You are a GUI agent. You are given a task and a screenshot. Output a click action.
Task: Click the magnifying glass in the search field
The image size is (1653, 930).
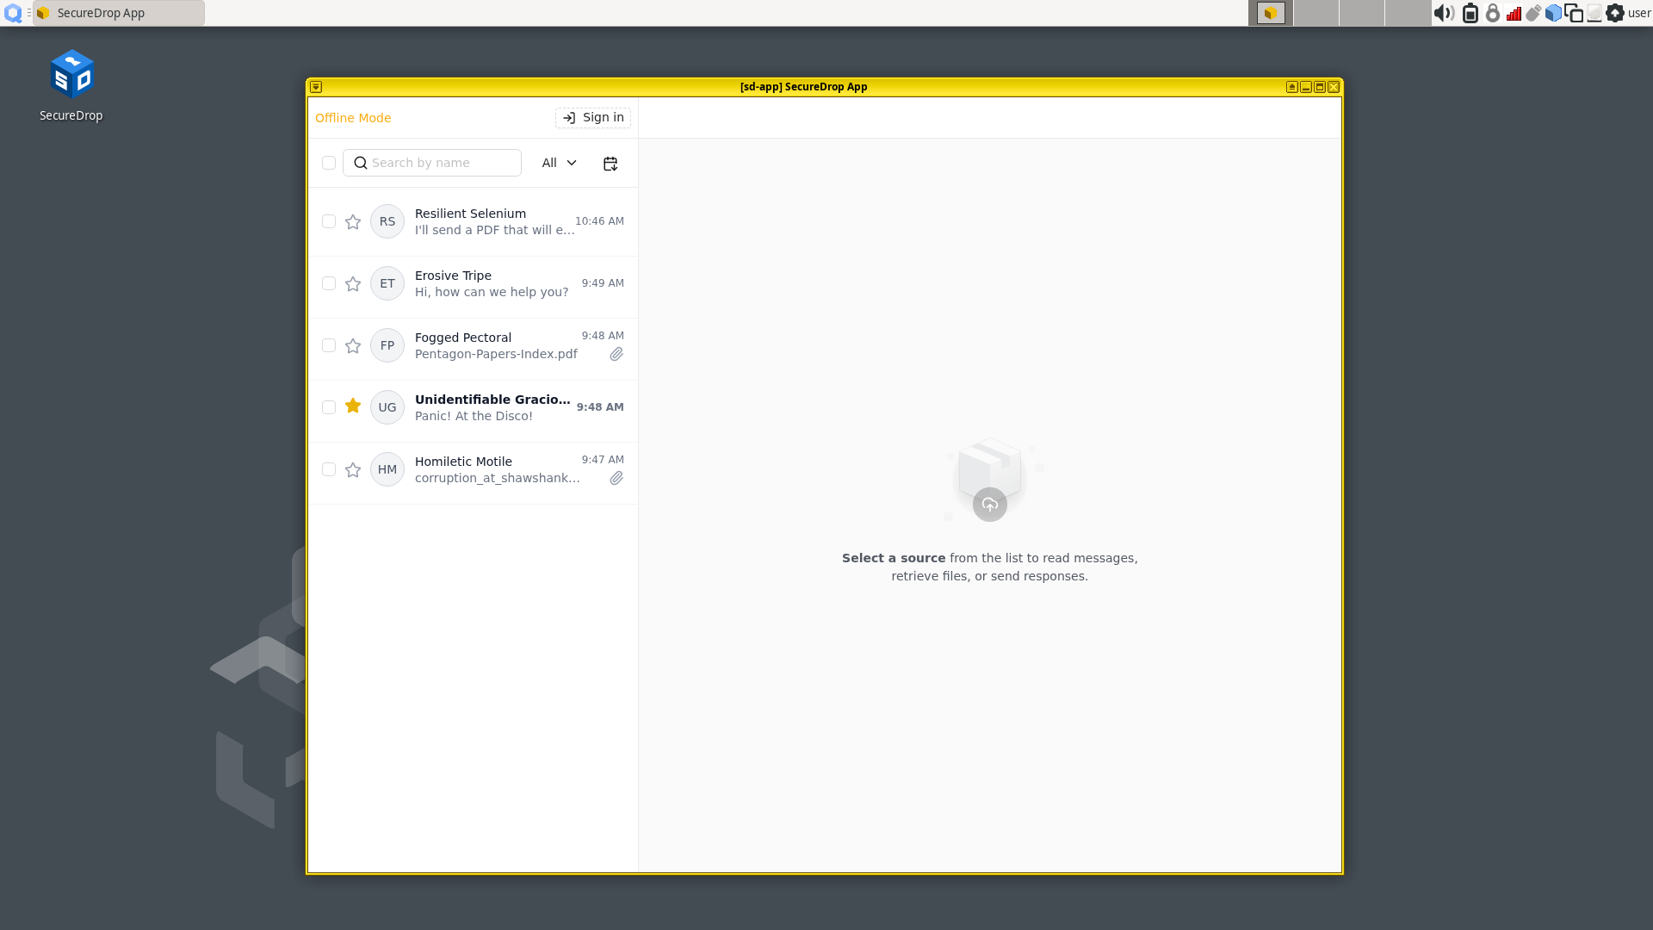[x=360, y=163]
